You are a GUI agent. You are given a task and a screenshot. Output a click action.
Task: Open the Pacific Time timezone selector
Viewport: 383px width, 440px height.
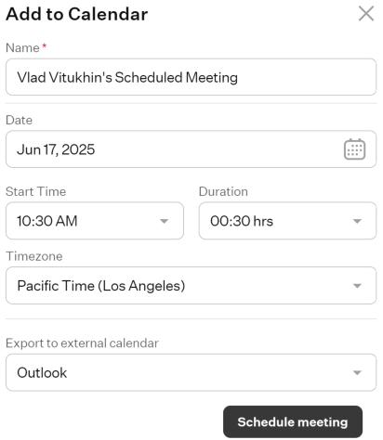[x=191, y=285]
